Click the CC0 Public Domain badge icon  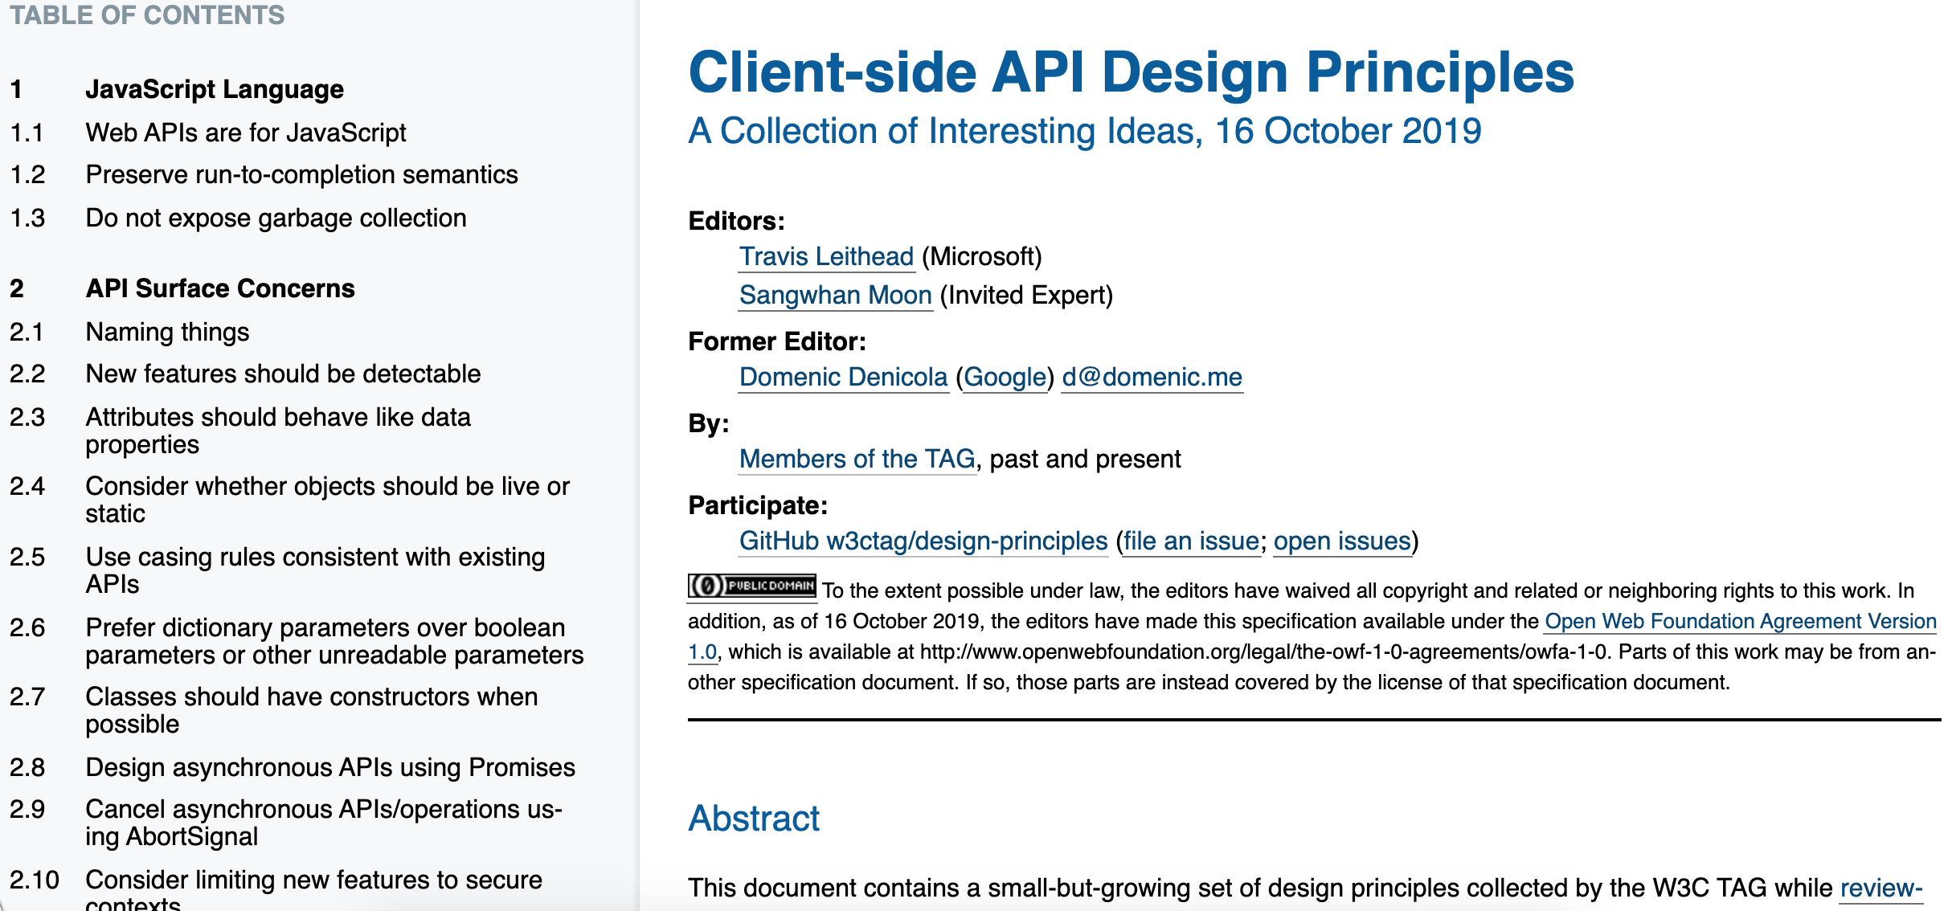(751, 586)
